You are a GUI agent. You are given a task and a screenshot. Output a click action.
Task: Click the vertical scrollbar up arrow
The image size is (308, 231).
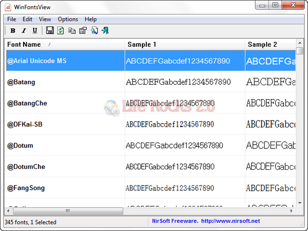tap(300, 43)
